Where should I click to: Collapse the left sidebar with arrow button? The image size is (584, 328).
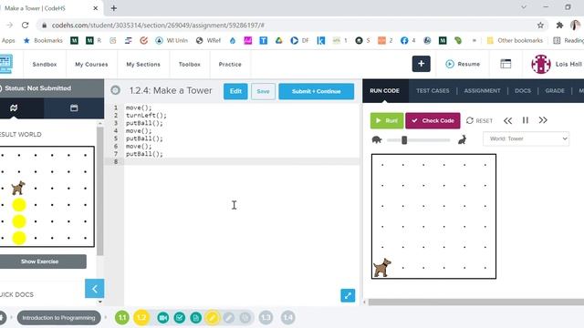coord(94,289)
